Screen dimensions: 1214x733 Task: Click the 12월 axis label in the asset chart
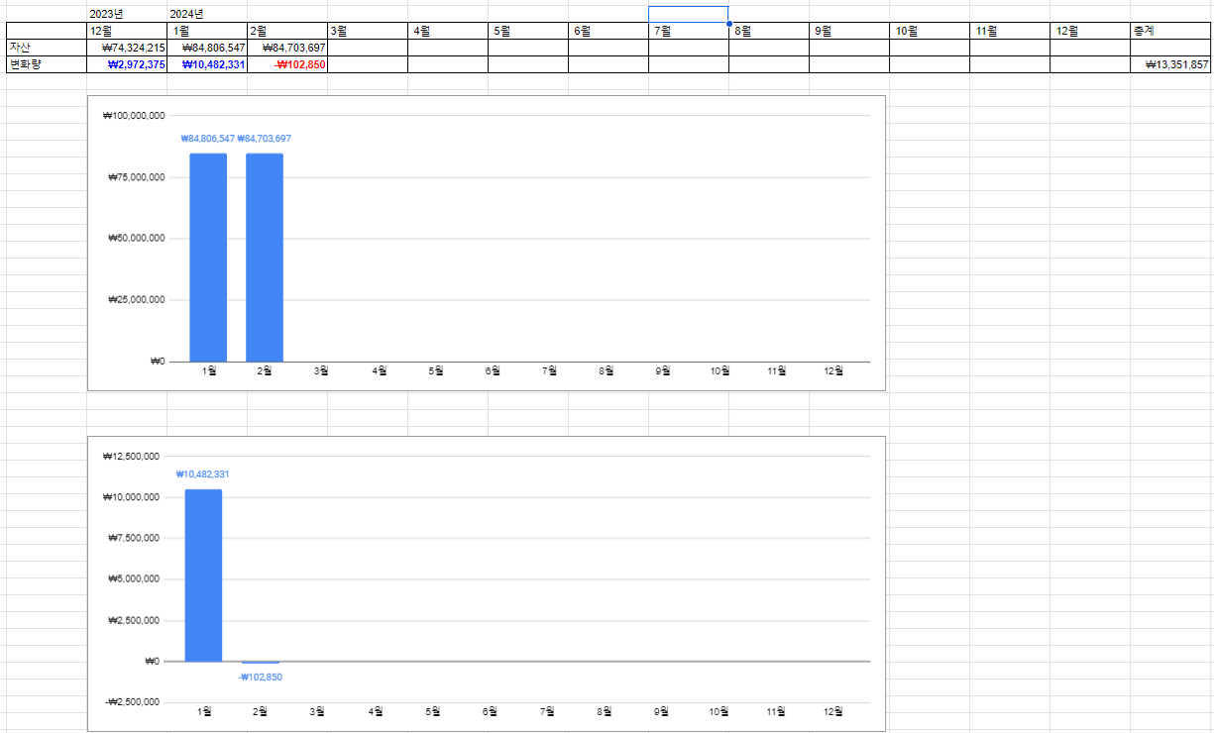[x=833, y=371]
